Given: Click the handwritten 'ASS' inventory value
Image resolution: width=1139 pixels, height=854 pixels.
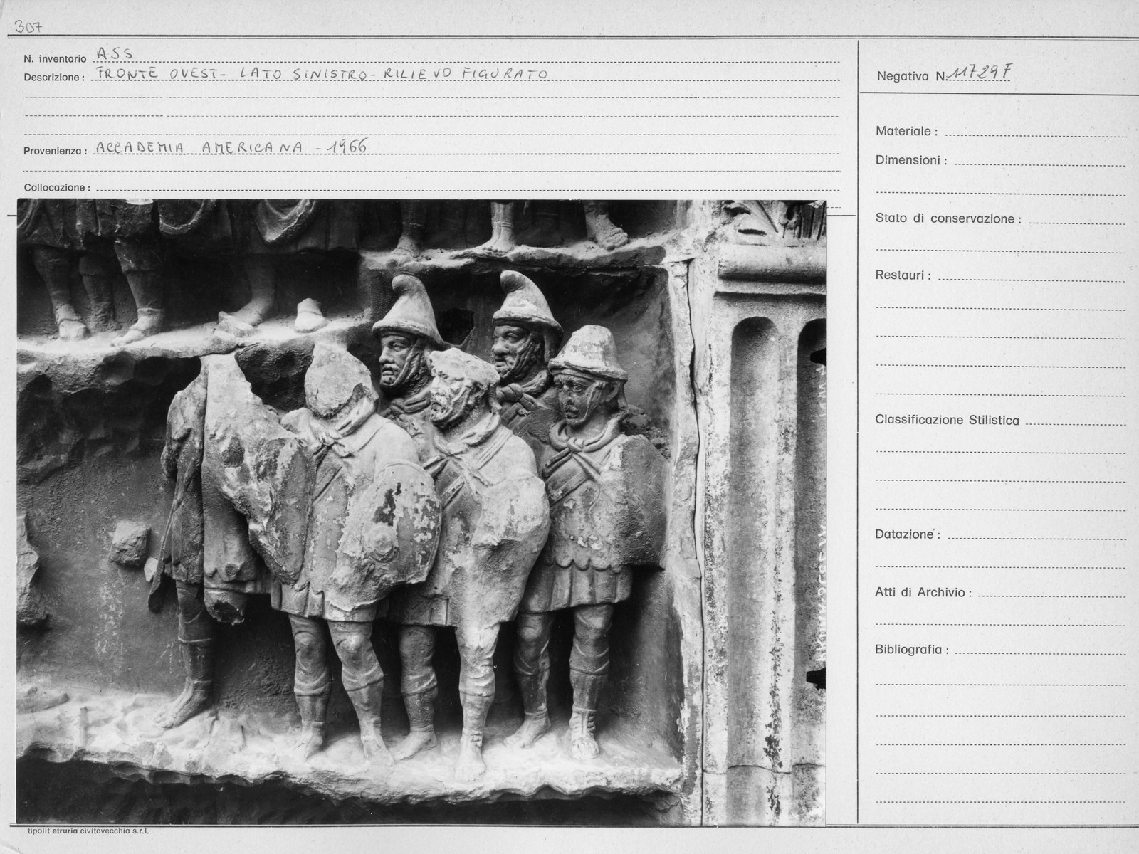Looking at the screenshot, I should click(x=115, y=54).
